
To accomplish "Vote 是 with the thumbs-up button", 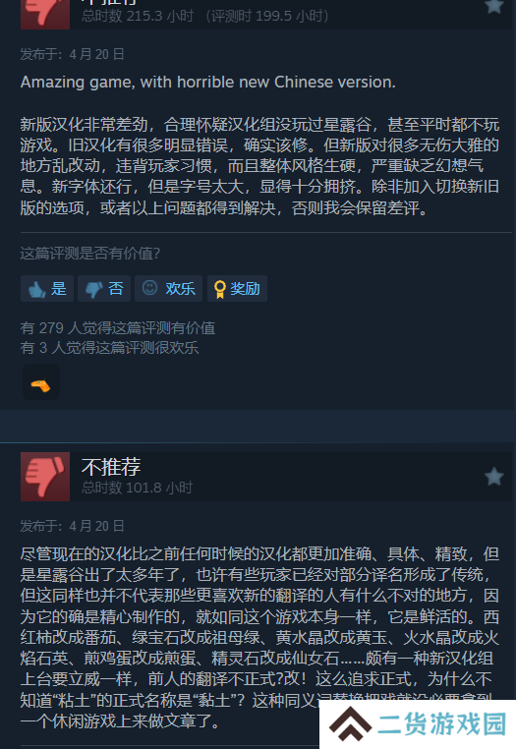I will pos(47,289).
